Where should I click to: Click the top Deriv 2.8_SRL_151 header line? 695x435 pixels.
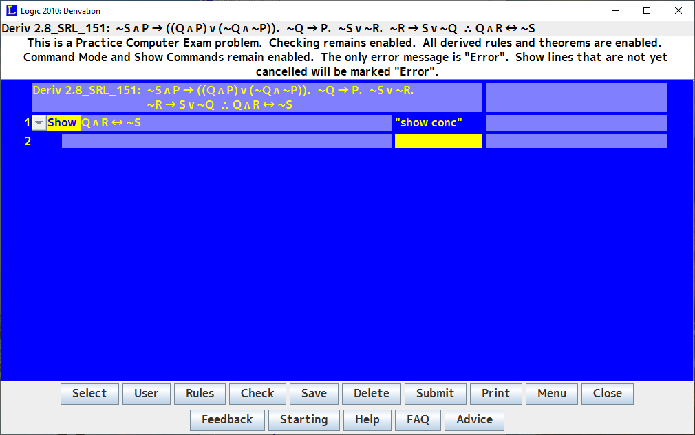pos(268,28)
